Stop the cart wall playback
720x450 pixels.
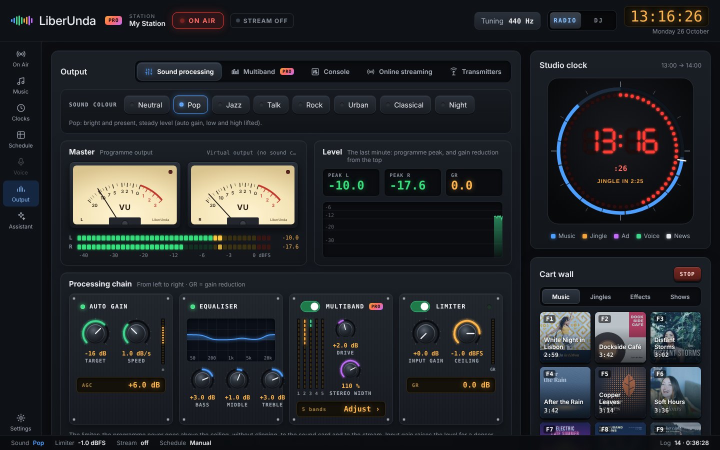[687, 274]
